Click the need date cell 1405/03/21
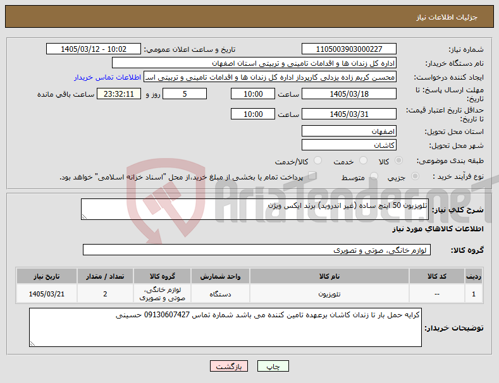Image resolution: width=499 pixels, height=383 pixels. click(46, 294)
